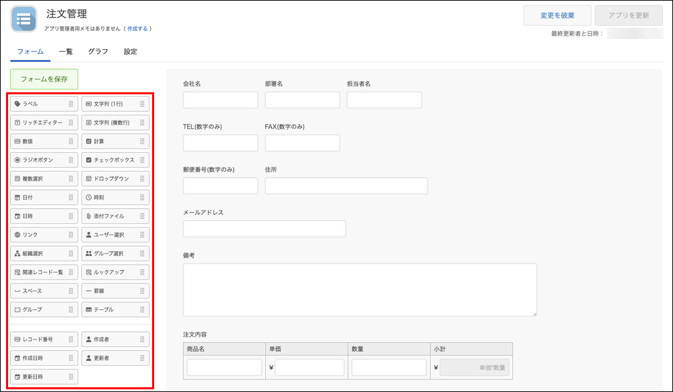Click the アプリを更新 button
Image resolution: width=673 pixels, height=392 pixels.
(629, 15)
